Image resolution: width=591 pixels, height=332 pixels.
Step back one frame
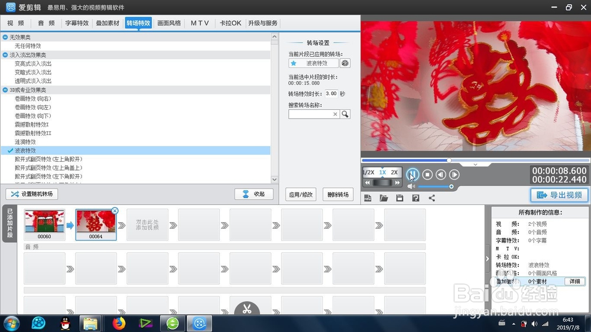pos(441,174)
